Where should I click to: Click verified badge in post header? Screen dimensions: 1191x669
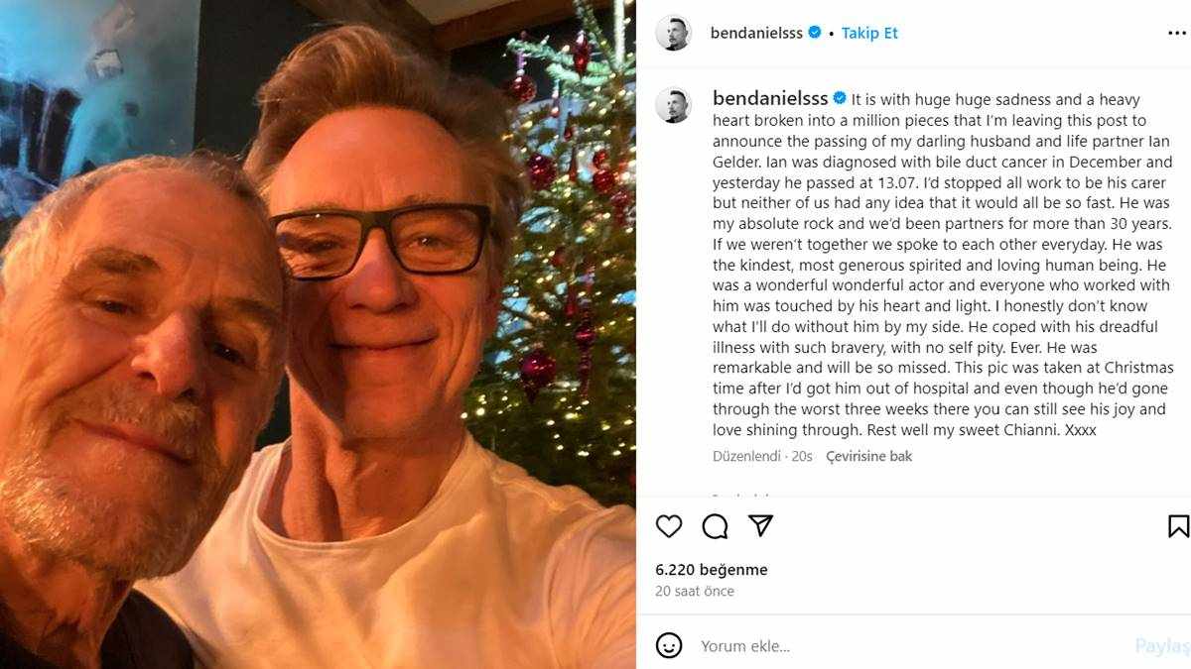(x=815, y=33)
